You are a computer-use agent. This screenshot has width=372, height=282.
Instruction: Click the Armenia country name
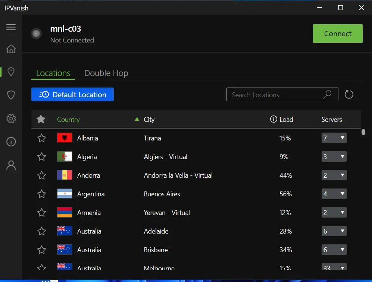[89, 213]
